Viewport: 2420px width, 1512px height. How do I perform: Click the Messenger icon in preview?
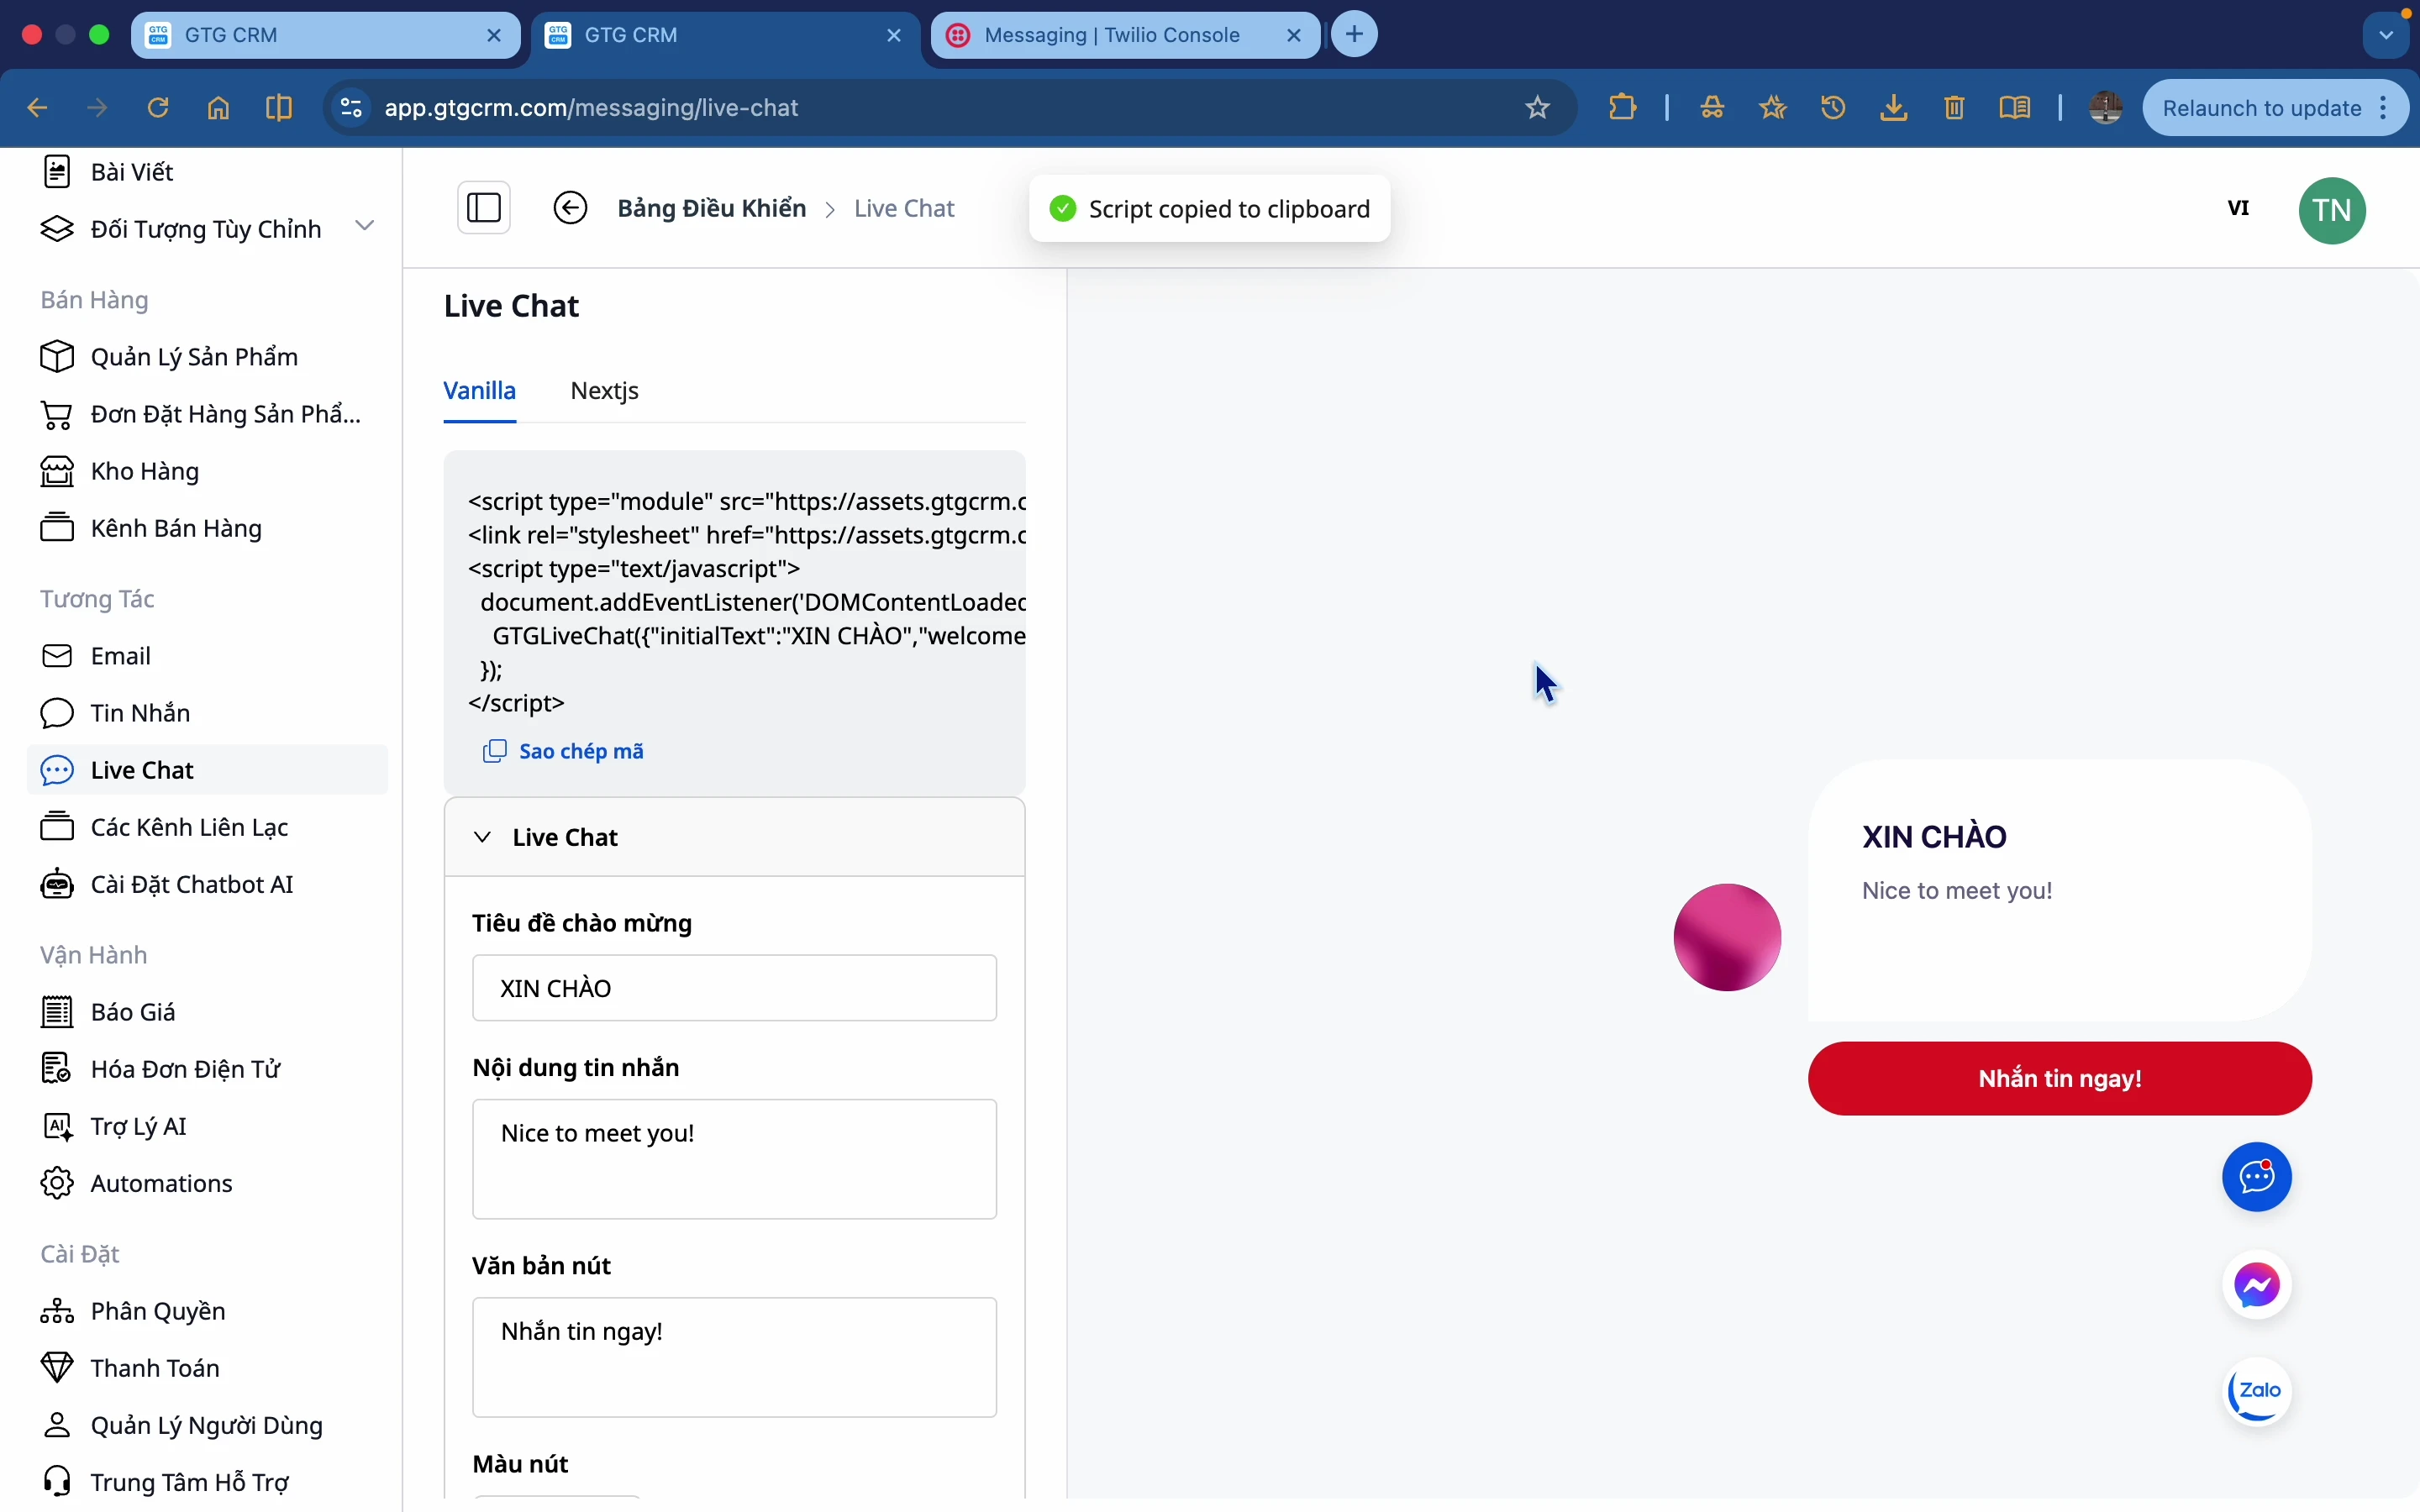[x=2256, y=1284]
